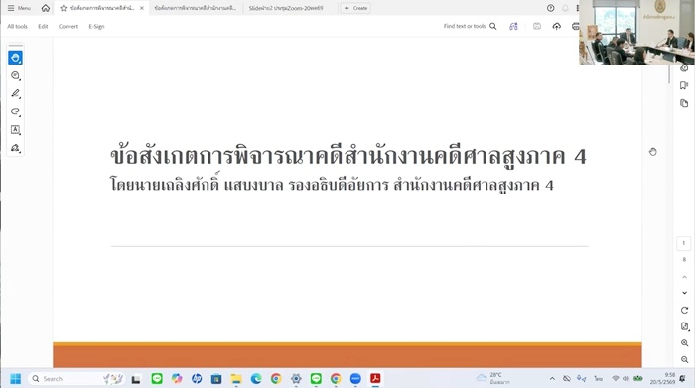Open the bookmarks panel in right rail
The image size is (695, 388).
(684, 85)
